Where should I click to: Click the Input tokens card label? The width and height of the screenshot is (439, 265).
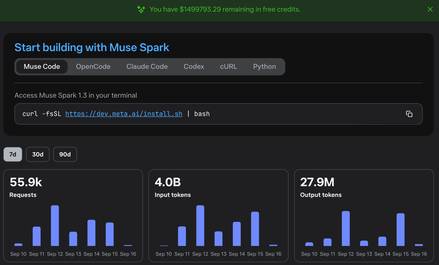(173, 195)
